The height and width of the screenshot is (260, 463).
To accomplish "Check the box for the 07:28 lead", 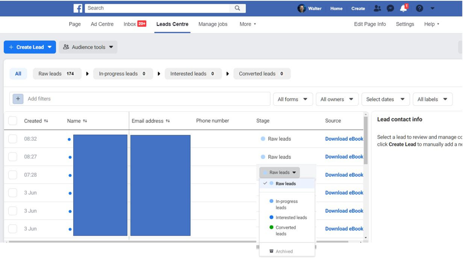I will (x=13, y=175).
